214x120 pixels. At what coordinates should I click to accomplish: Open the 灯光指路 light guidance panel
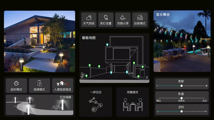(40, 105)
